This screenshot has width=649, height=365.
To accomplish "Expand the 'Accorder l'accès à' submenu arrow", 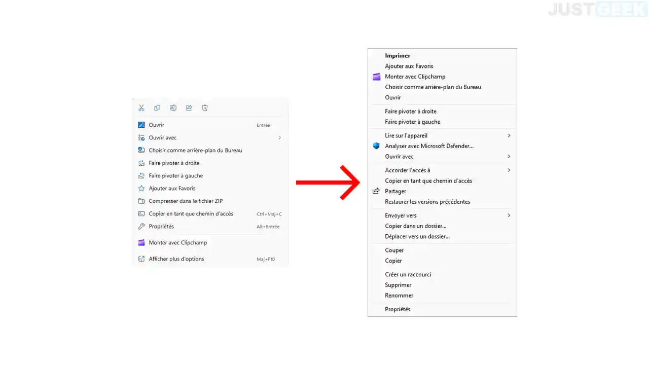I will (x=509, y=170).
